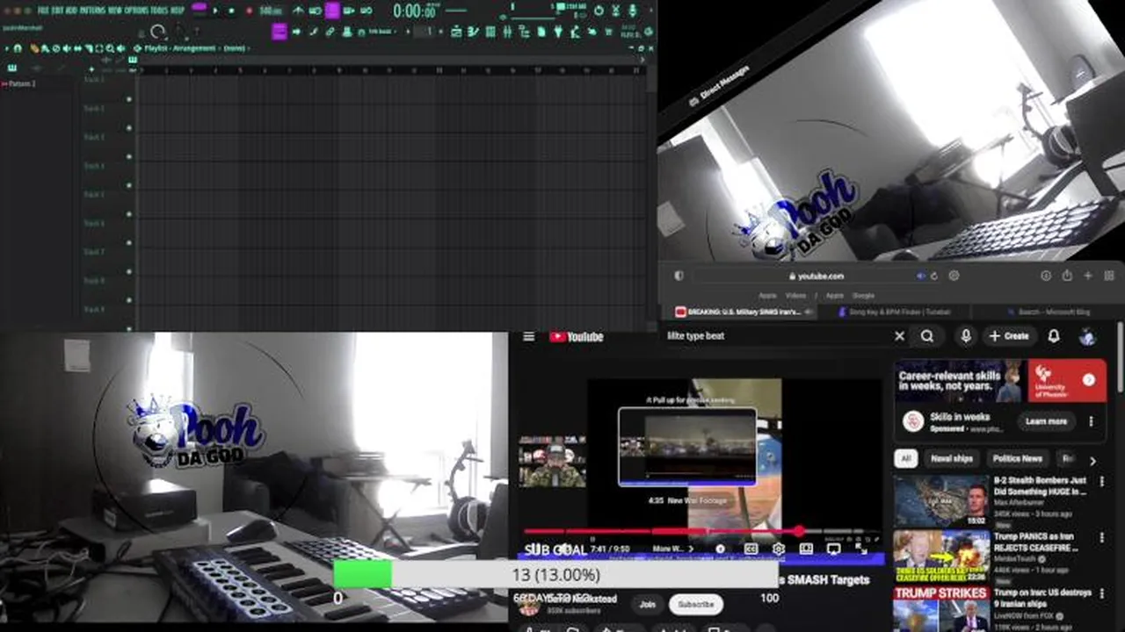
Task: Open options for B-2 Stealth Bombers video
Action: pos(1102,482)
